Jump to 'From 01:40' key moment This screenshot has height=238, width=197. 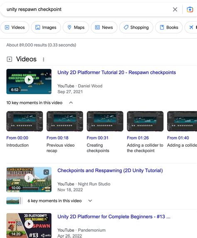pyautogui.click(x=178, y=138)
